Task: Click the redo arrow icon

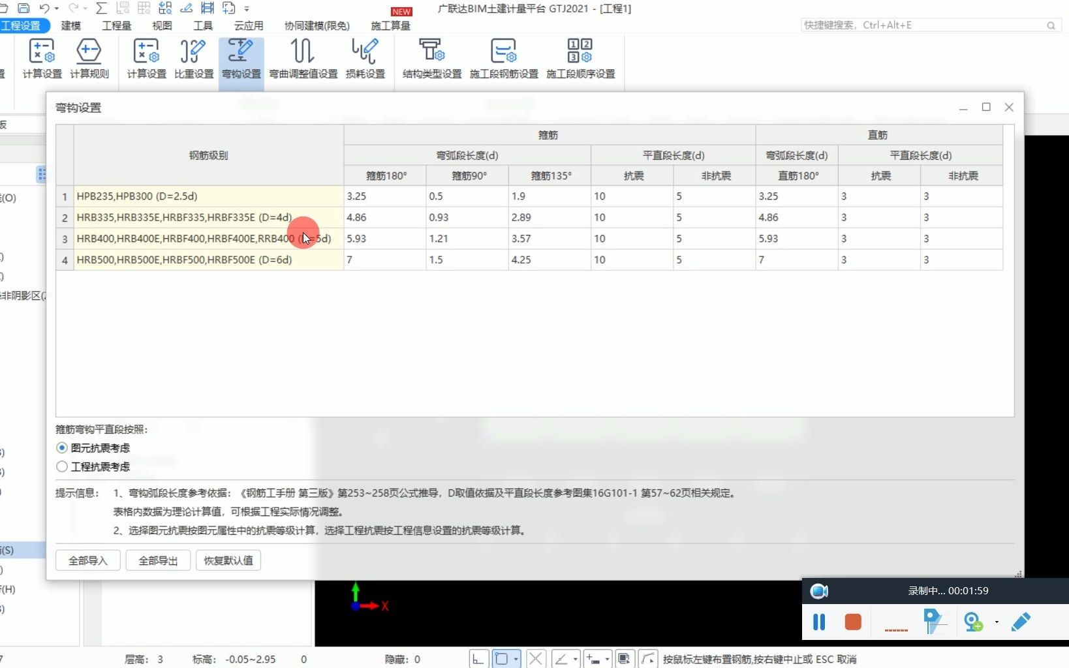Action: click(x=73, y=8)
